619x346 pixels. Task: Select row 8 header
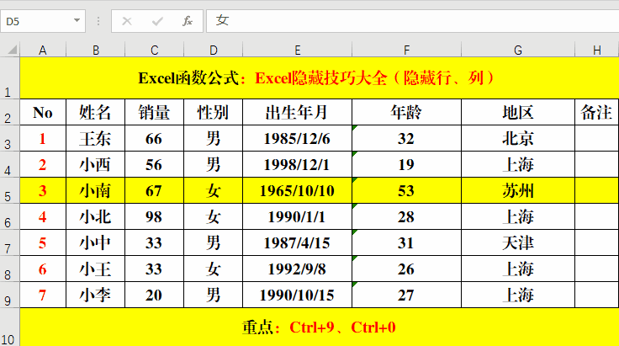coord(9,269)
